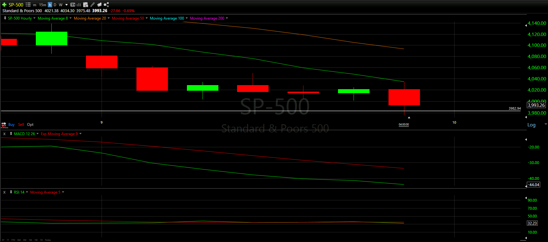The height and width of the screenshot is (242, 548).
Task: Set range to 6M
Action: pos(19,240)
